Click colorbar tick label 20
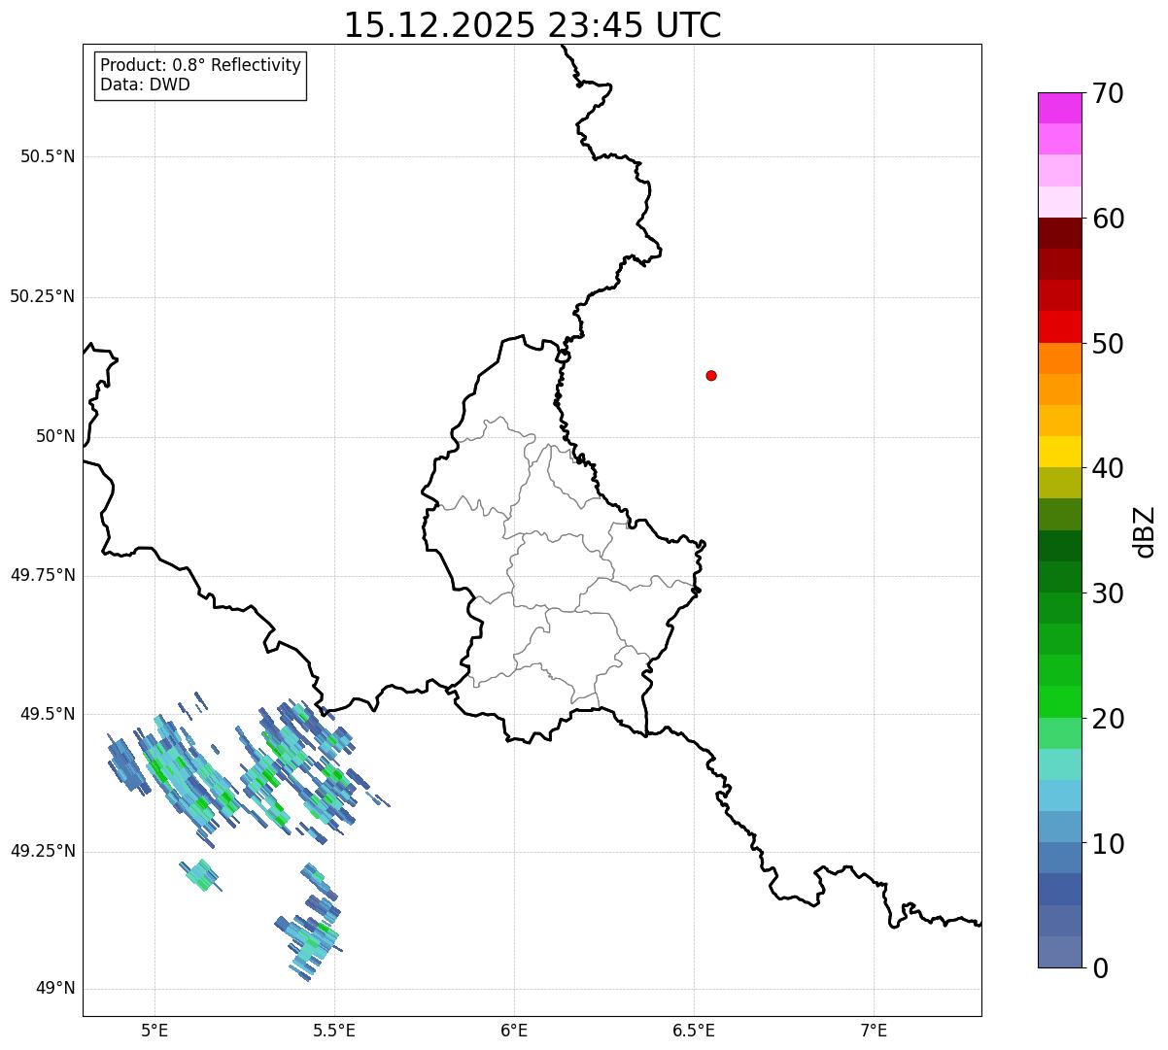 coord(1109,719)
